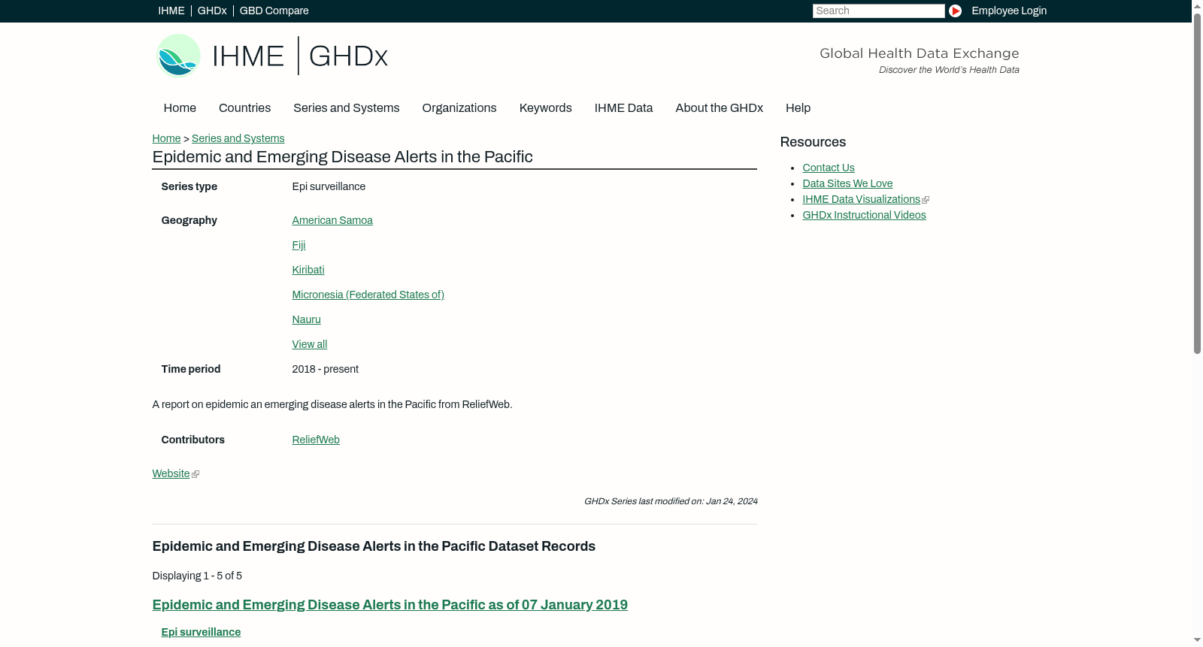
Task: Open Micronesia (Federated States of) link
Action: [x=368, y=295]
